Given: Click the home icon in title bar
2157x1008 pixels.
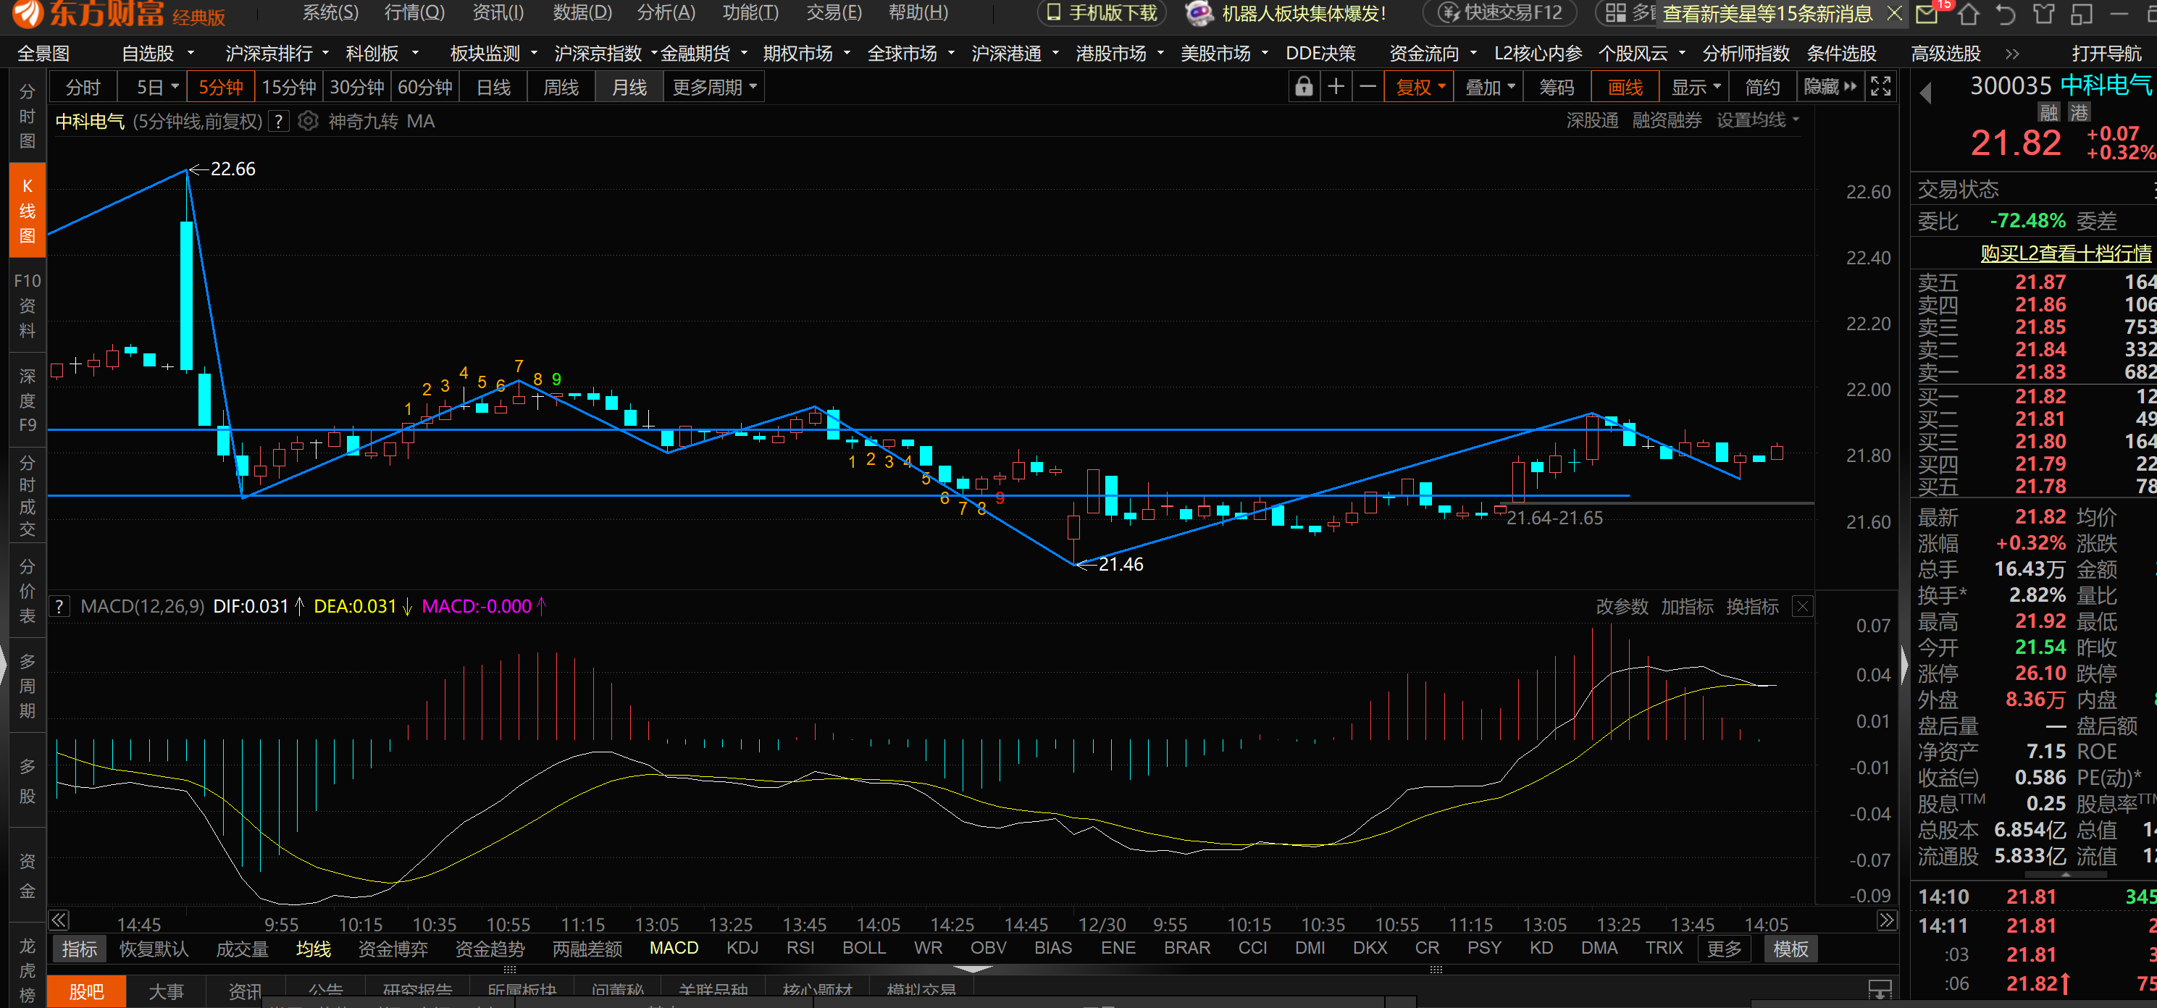Looking at the screenshot, I should 1968,14.
